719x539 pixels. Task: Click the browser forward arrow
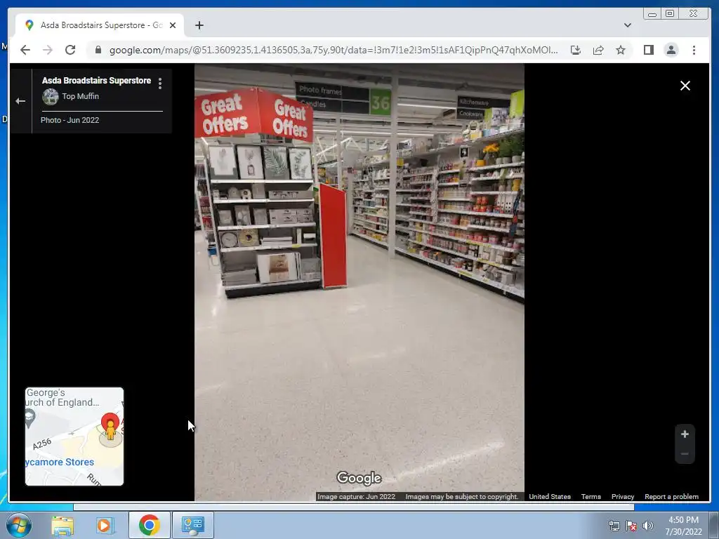pyautogui.click(x=48, y=50)
